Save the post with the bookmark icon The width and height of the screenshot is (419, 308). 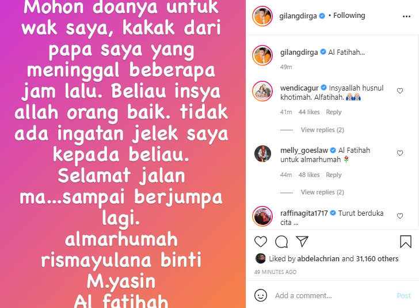406,242
